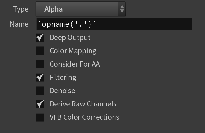Click the Derive Raw Channels text label

click(83, 104)
